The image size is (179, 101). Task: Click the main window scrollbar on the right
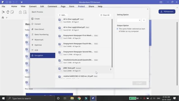(177, 54)
